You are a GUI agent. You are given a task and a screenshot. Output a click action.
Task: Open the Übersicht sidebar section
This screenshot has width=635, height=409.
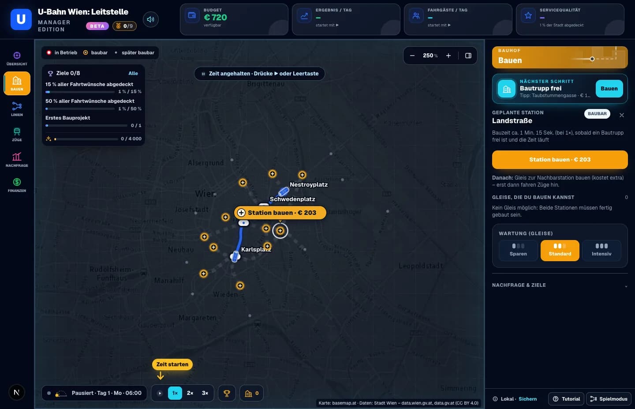click(17, 58)
